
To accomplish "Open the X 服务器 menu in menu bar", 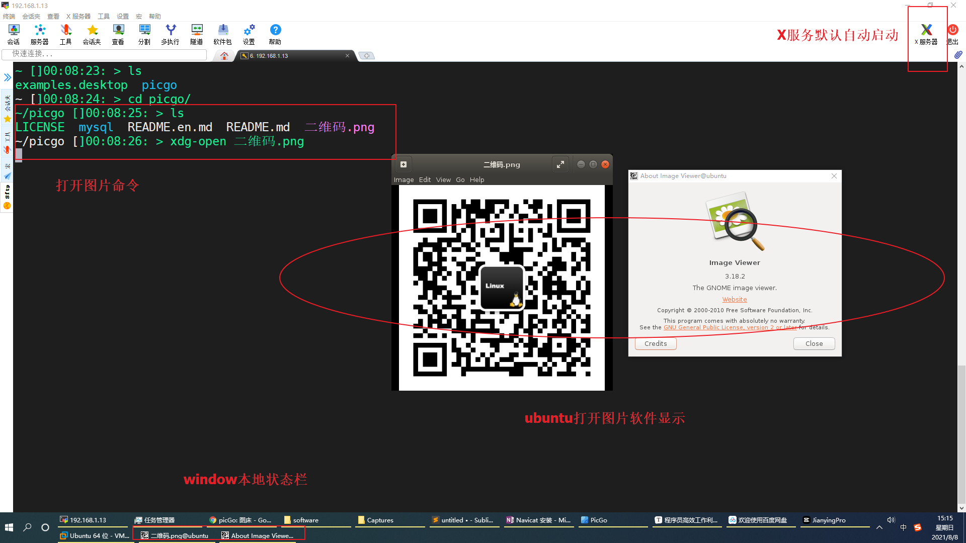I will tap(78, 16).
